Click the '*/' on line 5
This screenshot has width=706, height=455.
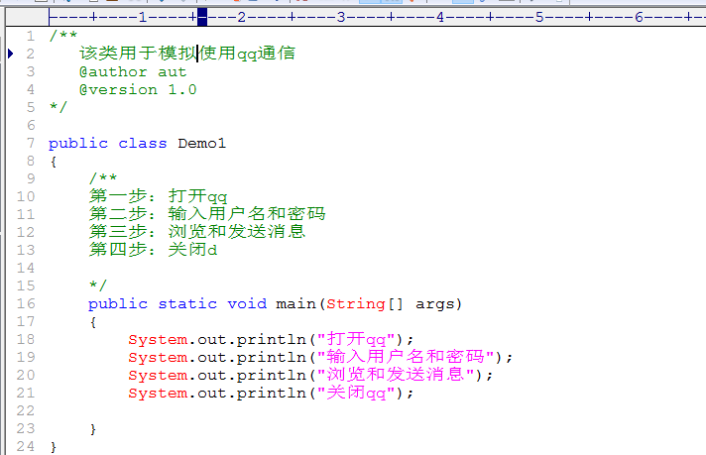[59, 107]
